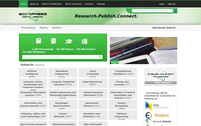Select Human-Computer Interaction subject
The image size is (201, 126).
click(x=93, y=94)
